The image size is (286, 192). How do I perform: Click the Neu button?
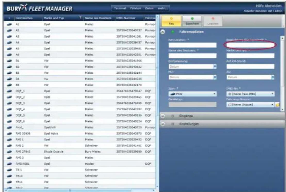click(171, 21)
